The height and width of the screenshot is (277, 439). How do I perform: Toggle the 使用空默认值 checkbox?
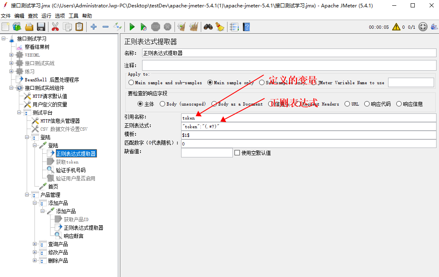[x=237, y=152]
